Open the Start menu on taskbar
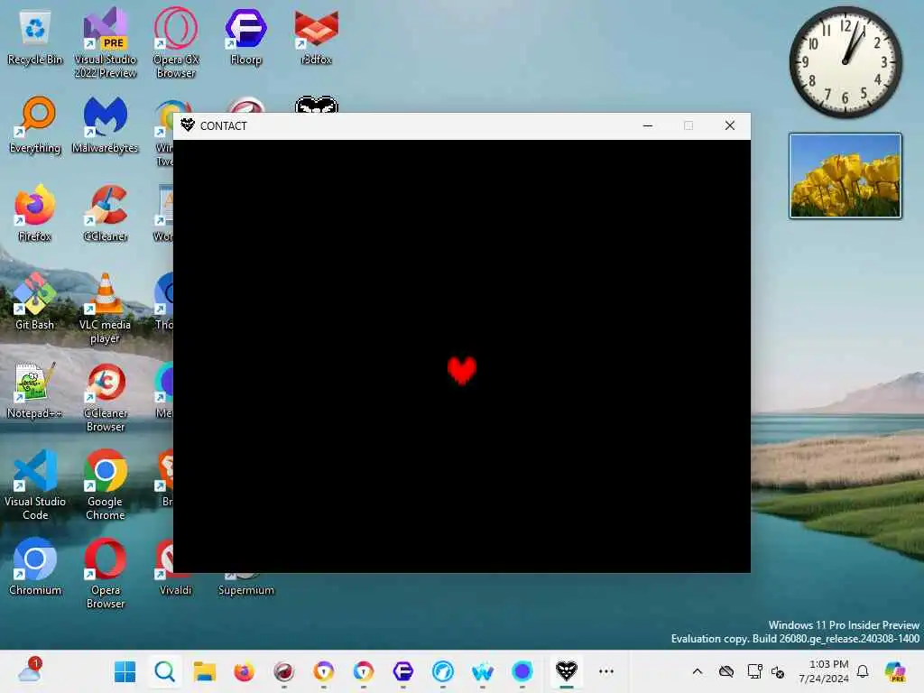Screen dimensions: 924x693 tap(125, 671)
